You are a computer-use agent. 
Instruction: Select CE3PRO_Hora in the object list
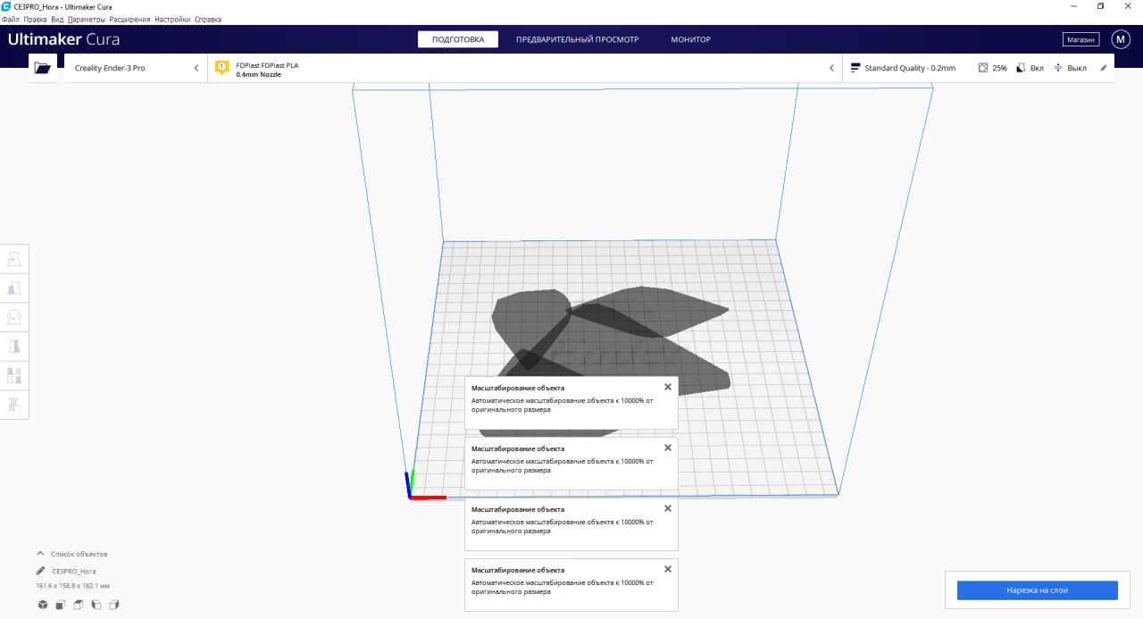click(x=74, y=571)
